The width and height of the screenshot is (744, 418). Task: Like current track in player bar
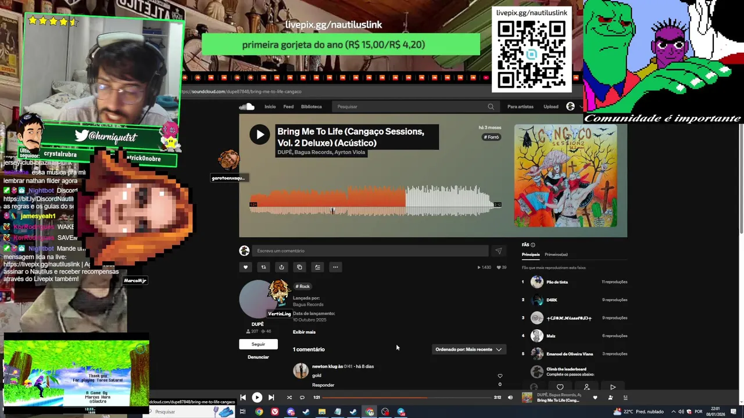(x=595, y=398)
